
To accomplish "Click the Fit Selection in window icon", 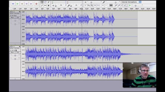I will point(122,5).
